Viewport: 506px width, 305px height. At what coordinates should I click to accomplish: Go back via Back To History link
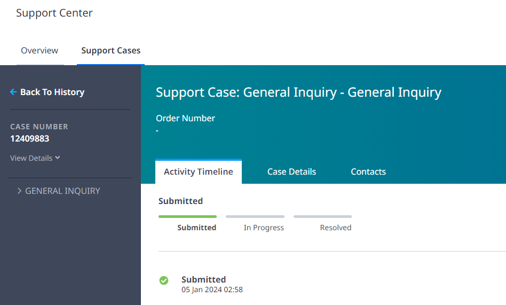point(48,92)
